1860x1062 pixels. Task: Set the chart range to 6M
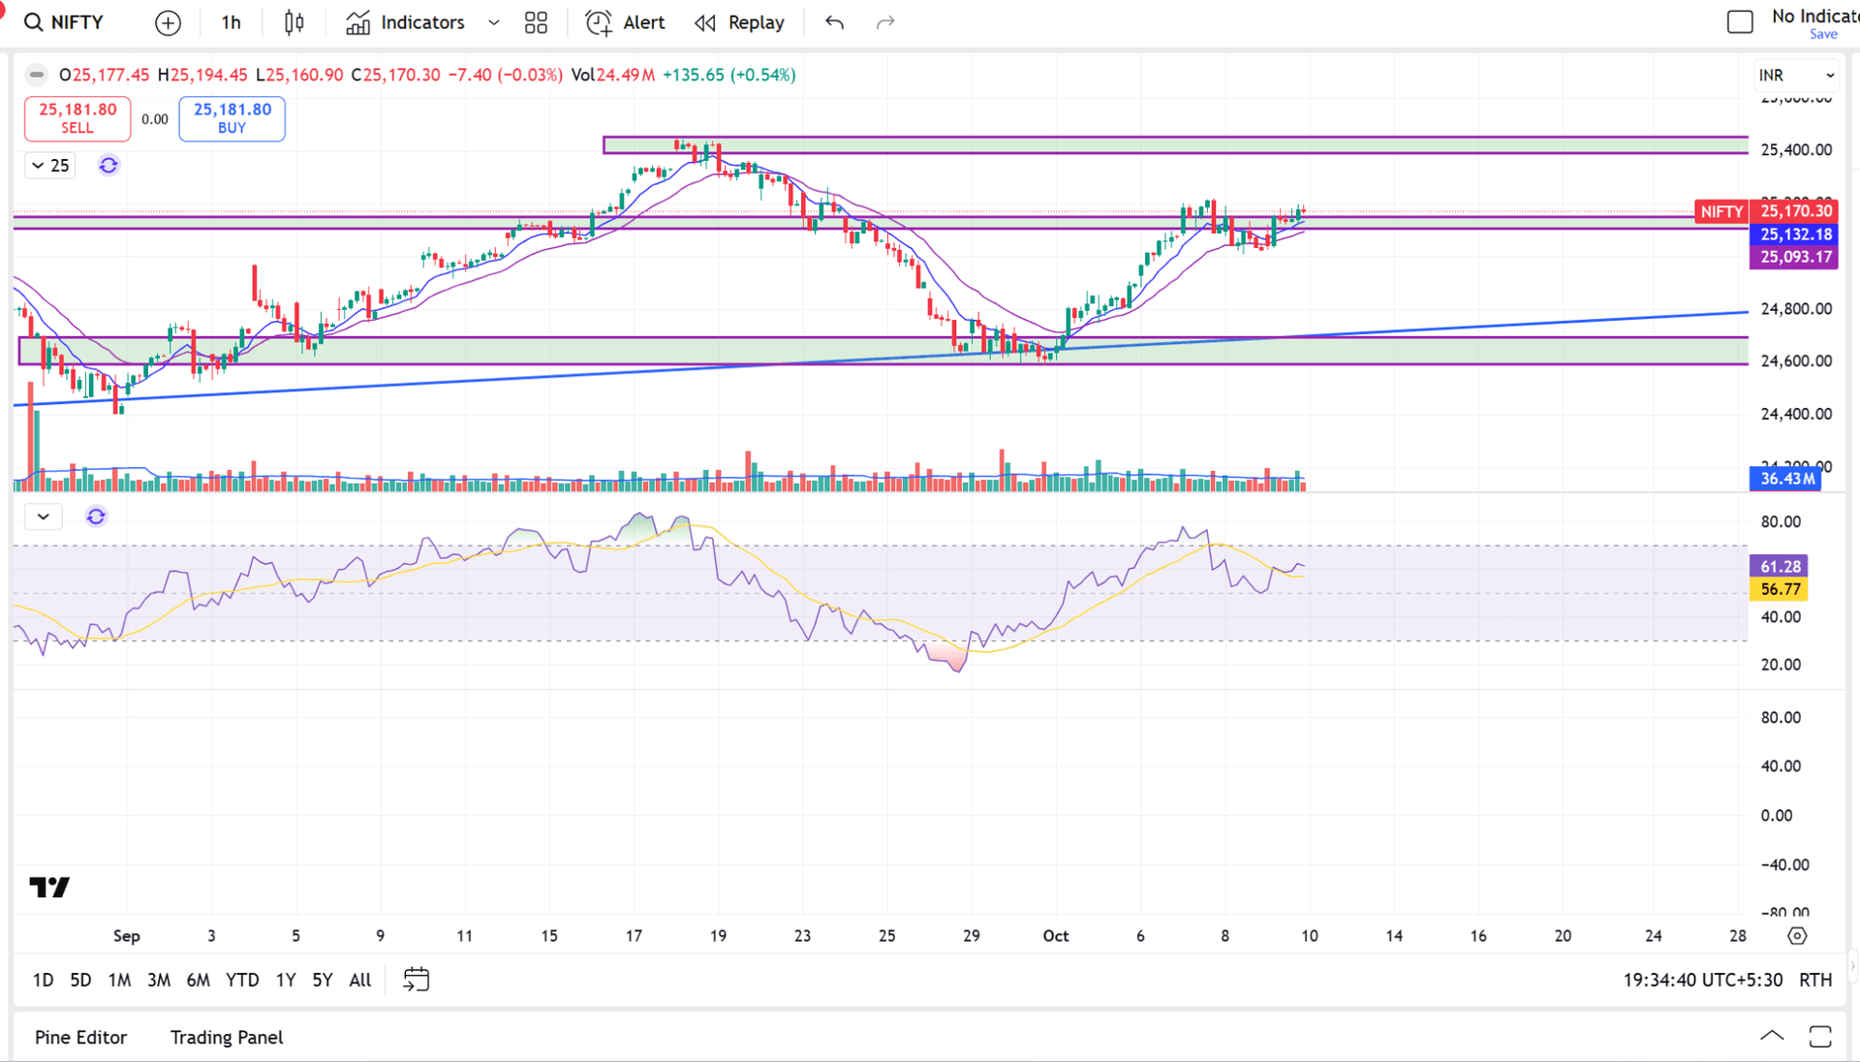(x=198, y=980)
